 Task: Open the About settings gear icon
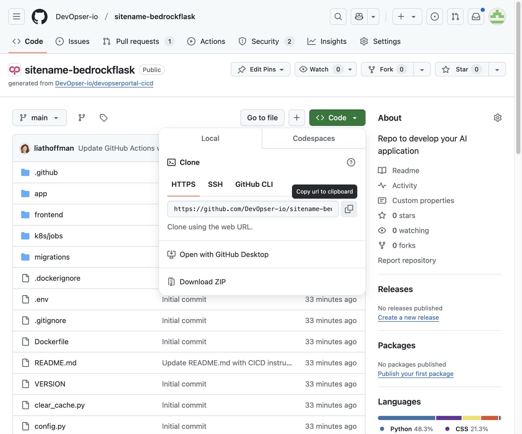click(x=497, y=118)
